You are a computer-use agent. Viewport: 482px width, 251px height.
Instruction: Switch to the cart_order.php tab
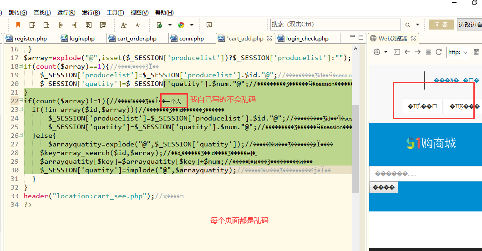[137, 38]
